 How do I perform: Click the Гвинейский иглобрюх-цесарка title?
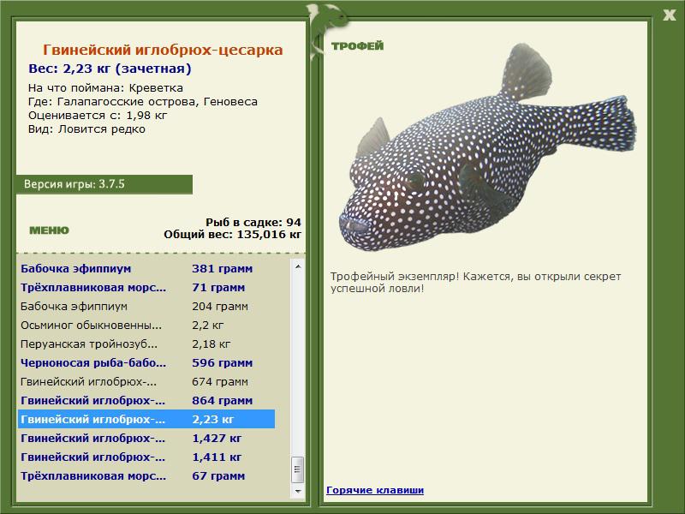[x=163, y=50]
